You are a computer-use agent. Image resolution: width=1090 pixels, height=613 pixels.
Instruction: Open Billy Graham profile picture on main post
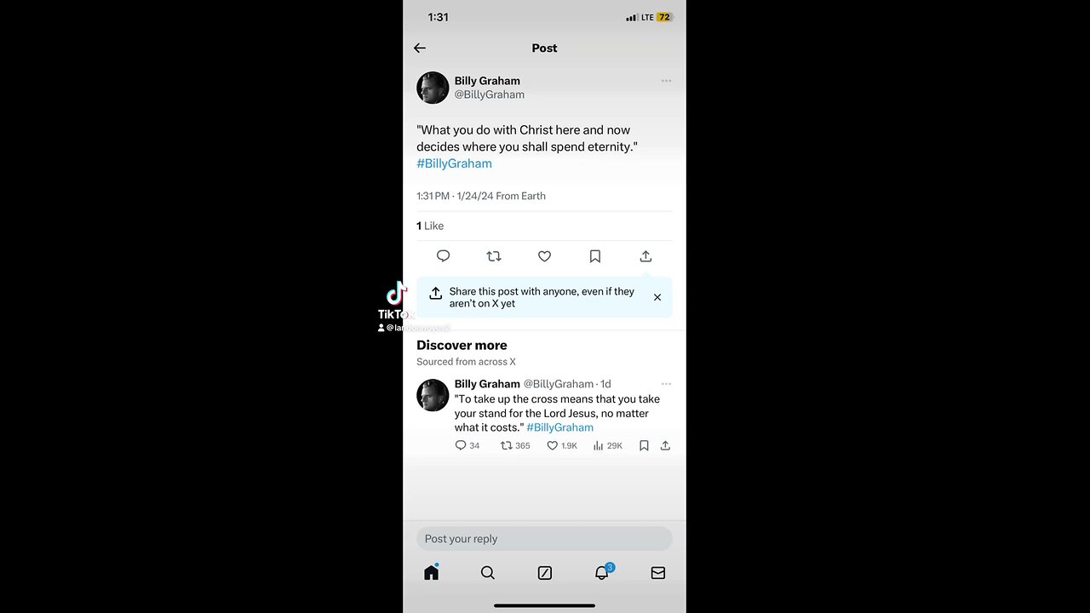(x=433, y=88)
